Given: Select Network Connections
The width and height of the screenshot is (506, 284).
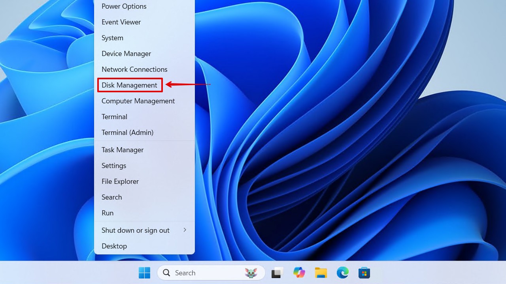Looking at the screenshot, I should click(x=134, y=69).
